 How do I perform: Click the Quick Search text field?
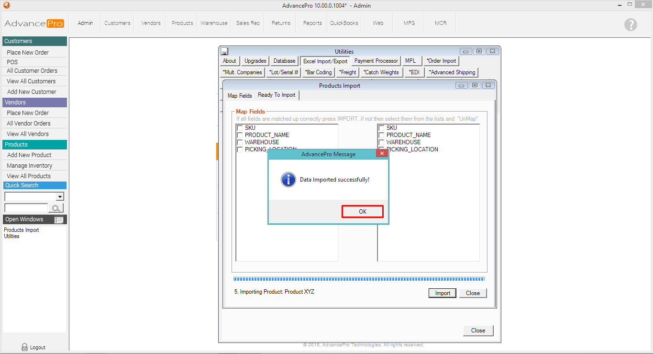26,208
